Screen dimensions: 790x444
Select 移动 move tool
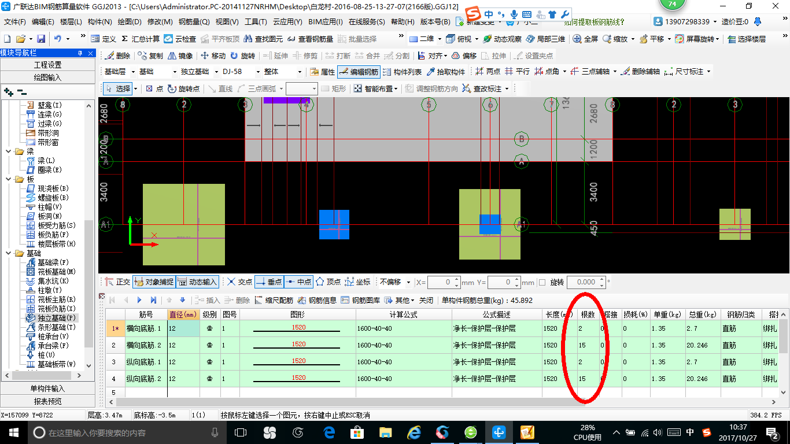click(x=213, y=56)
